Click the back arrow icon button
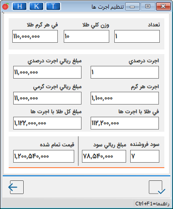 tap(16, 187)
